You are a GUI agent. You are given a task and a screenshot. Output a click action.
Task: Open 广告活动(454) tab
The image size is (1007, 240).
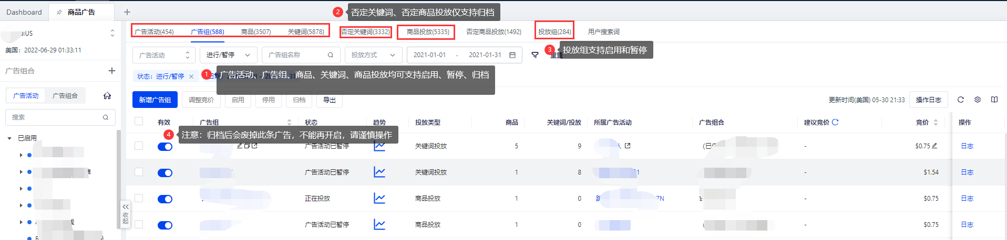154,32
